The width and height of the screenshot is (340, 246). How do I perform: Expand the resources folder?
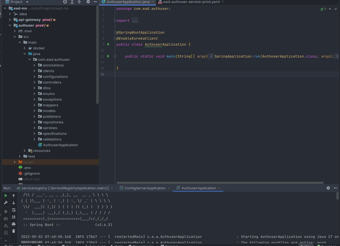[x=25, y=151]
